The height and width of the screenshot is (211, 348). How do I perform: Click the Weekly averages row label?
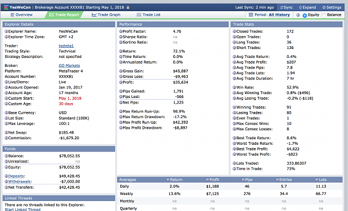pyautogui.click(x=126, y=194)
